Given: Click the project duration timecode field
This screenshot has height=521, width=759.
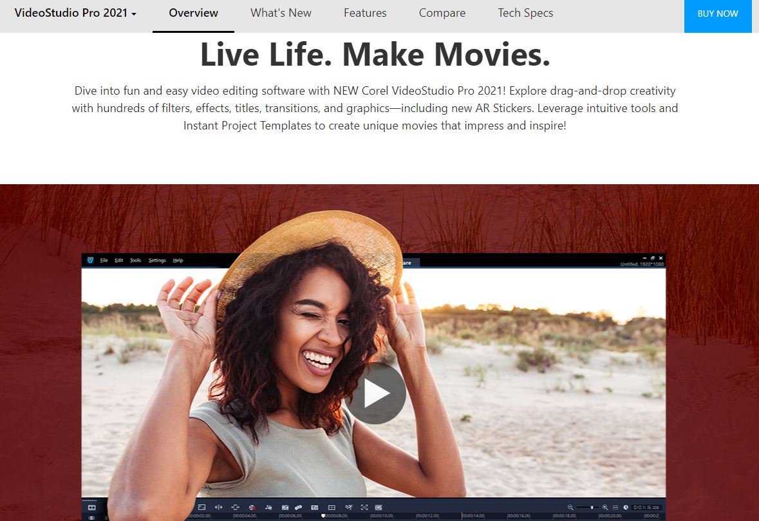Looking at the screenshot, I should [646, 507].
